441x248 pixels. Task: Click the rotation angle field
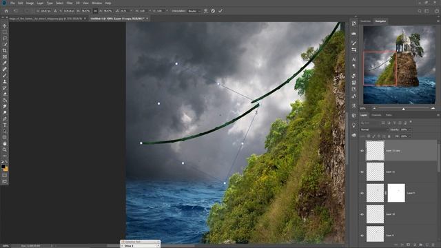pyautogui.click(x=124, y=11)
